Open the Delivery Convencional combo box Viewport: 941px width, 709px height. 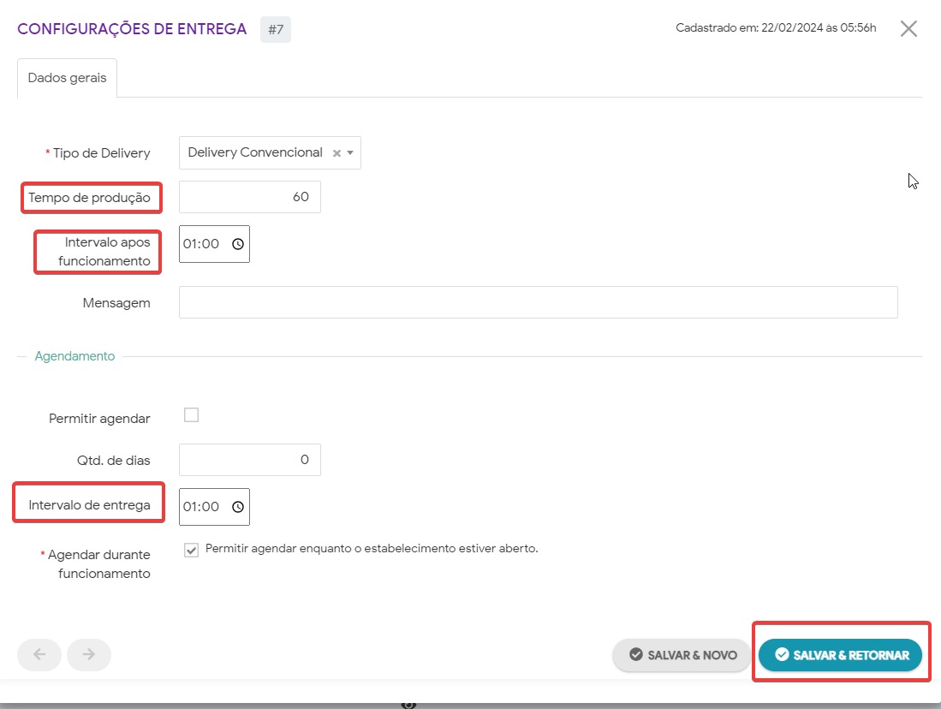pyautogui.click(x=255, y=152)
